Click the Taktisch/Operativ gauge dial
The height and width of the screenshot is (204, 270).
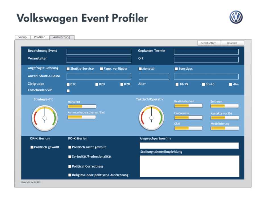coord(151,118)
